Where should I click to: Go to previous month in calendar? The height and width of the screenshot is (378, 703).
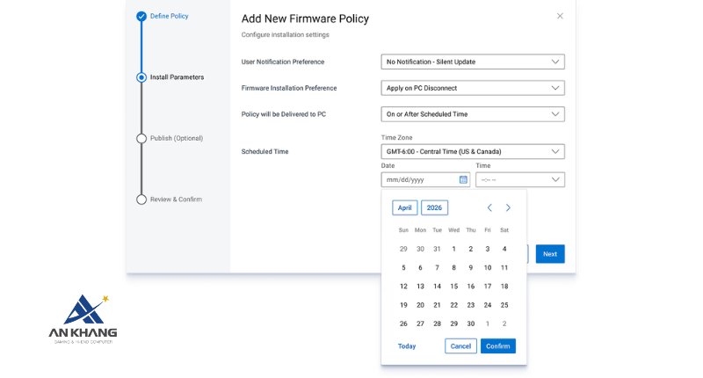[489, 207]
